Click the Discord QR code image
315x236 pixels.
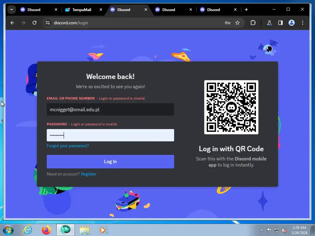pos(231,107)
